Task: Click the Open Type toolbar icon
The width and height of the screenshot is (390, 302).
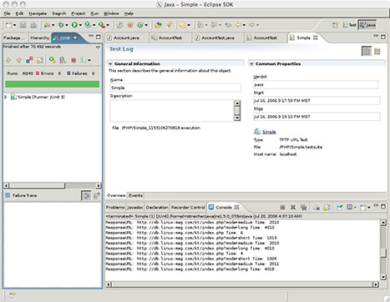Action: coord(159,25)
